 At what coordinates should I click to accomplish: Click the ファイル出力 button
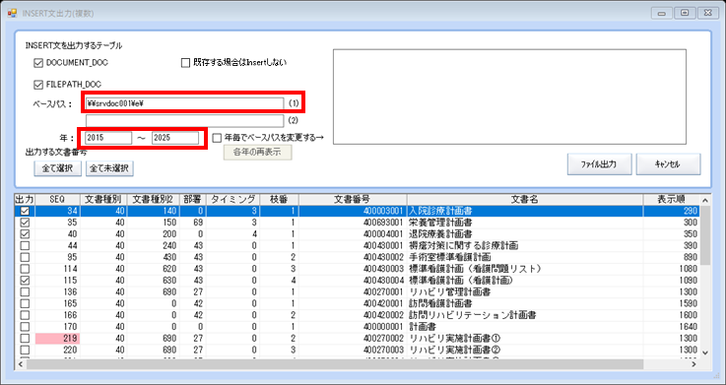[599, 164]
